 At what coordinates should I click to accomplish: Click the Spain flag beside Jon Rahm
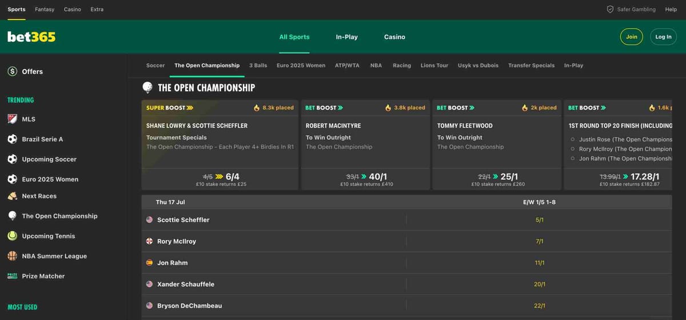[150, 263]
